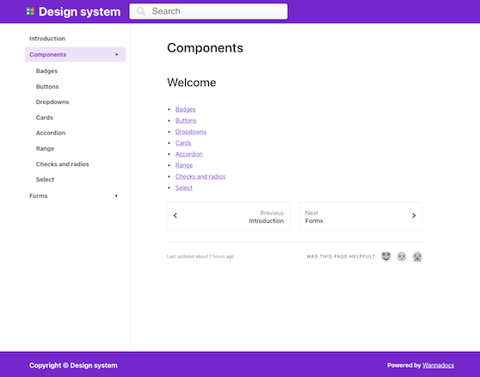Screen dimensions: 480x377
Task: Expand the Forms sidebar section
Action: click(x=116, y=195)
